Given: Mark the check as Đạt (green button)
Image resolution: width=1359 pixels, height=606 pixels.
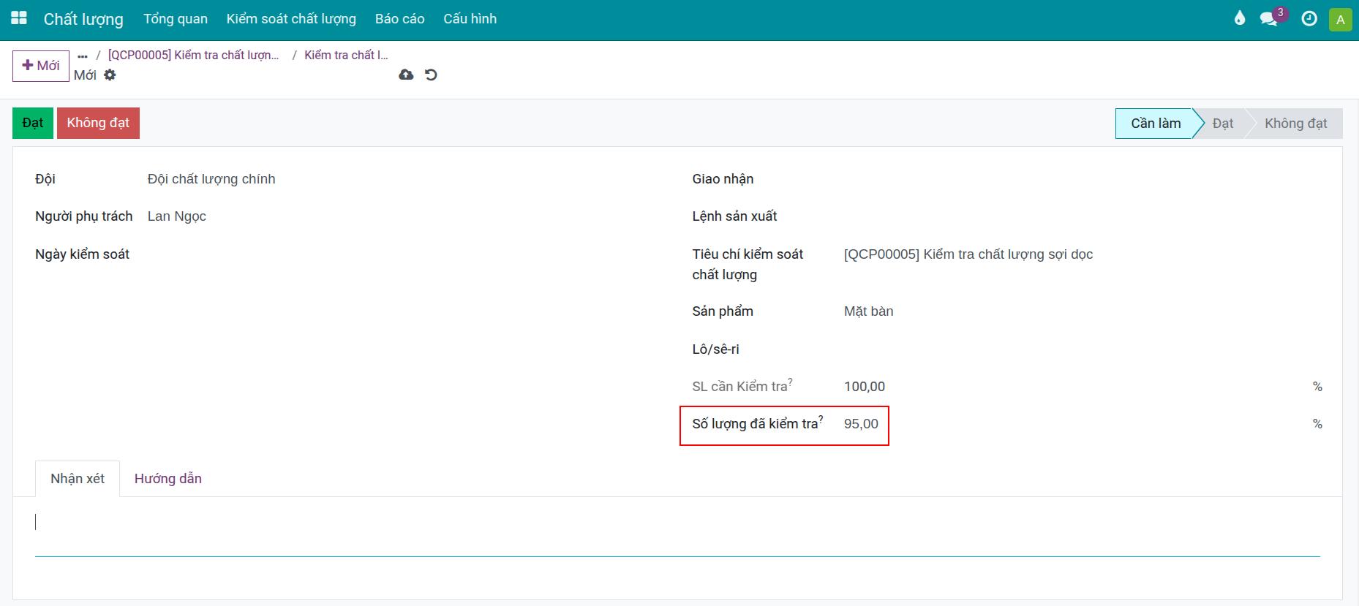Looking at the screenshot, I should [x=33, y=123].
